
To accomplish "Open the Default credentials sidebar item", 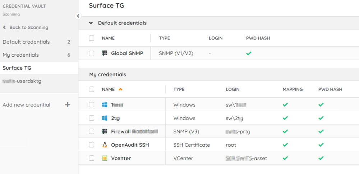I will (26, 42).
